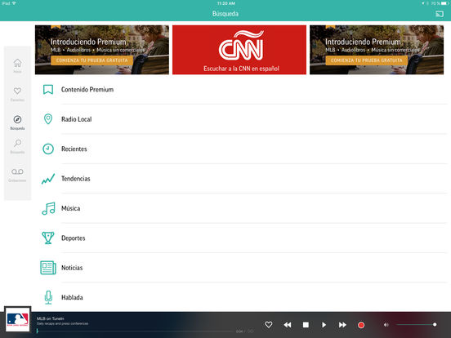Open Hablada microphone icon
The width and height of the screenshot is (451, 338).
click(x=48, y=297)
